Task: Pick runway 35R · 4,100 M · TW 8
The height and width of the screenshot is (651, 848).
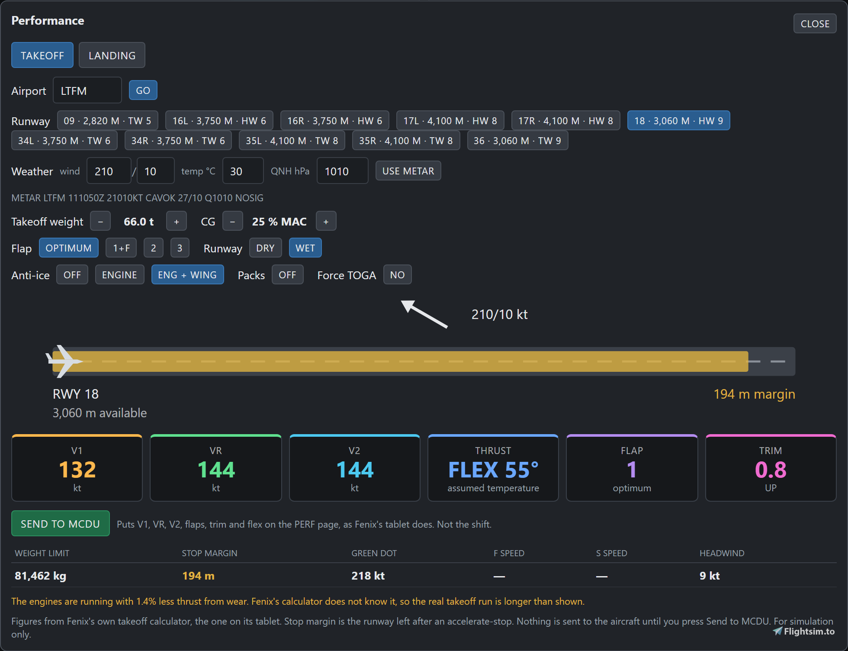Action: (405, 141)
